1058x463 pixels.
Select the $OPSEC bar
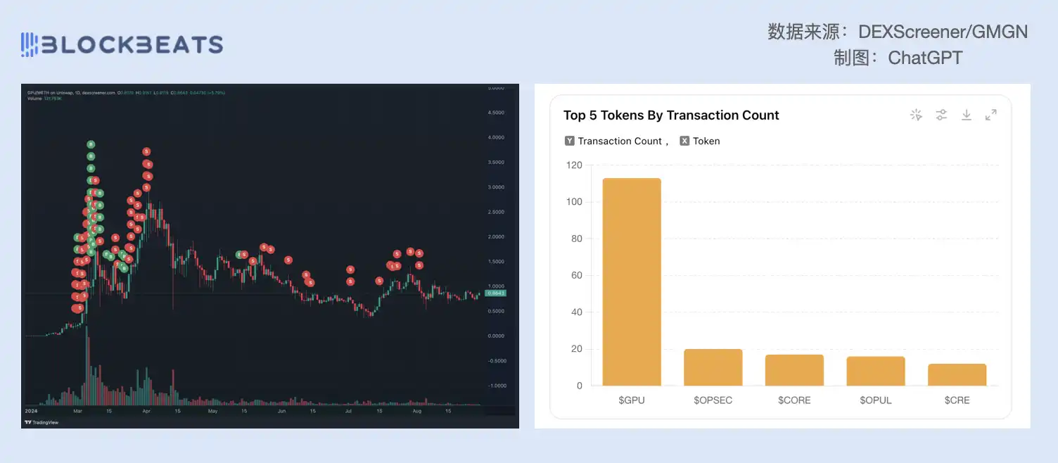click(713, 367)
